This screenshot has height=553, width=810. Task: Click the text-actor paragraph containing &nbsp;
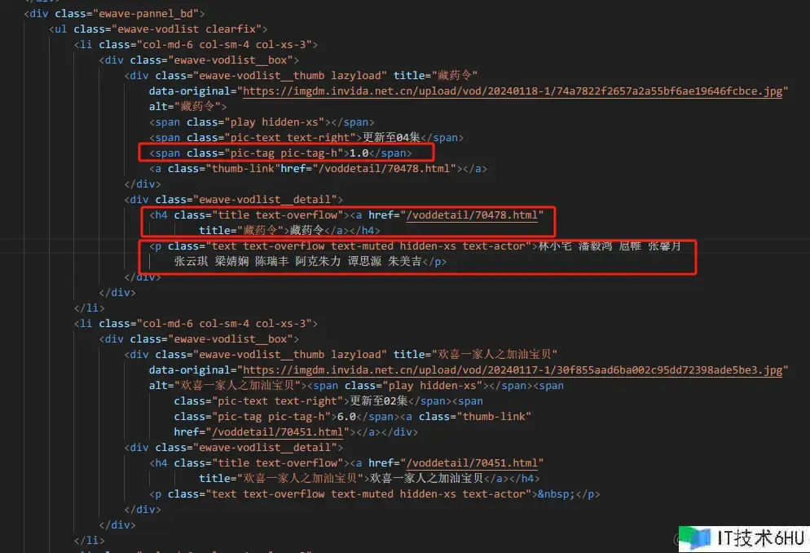[375, 494]
